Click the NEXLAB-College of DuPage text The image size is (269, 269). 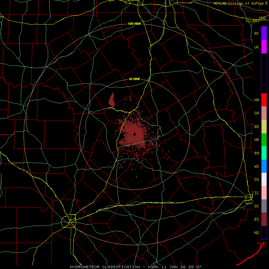coord(239,3)
